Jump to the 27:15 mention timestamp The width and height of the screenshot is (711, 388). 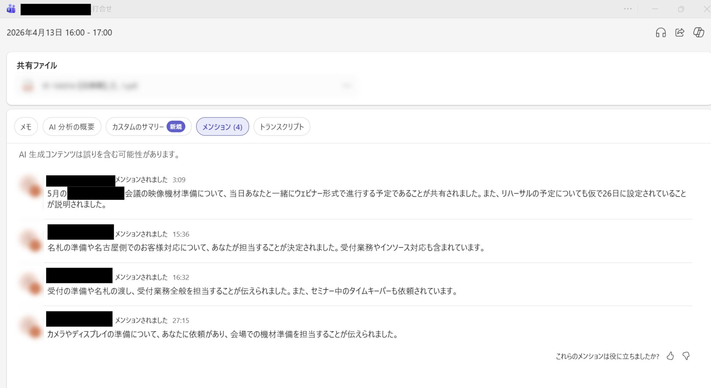click(181, 320)
